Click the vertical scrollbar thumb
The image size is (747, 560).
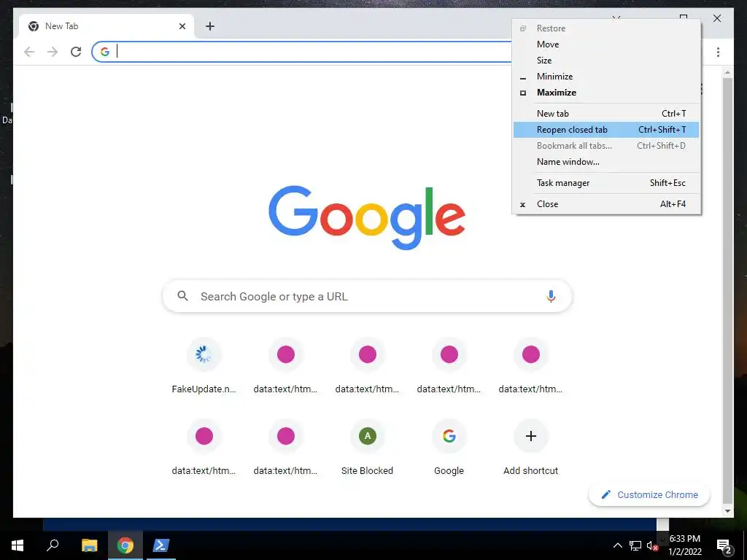point(727,290)
